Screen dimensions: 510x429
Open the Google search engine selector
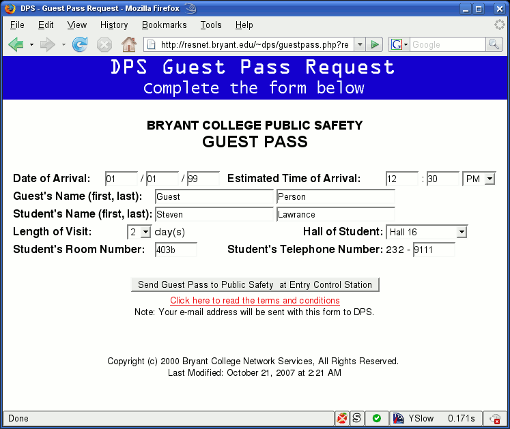tap(399, 44)
